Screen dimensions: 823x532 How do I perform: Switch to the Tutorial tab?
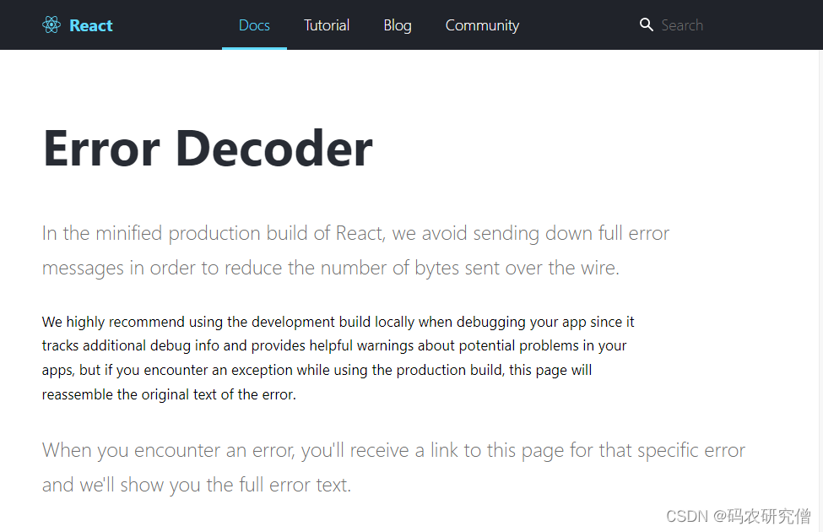[x=327, y=25]
